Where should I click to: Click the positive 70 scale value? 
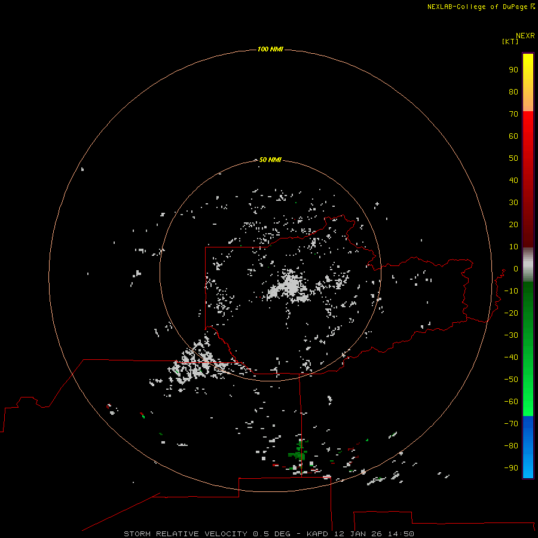(513, 114)
